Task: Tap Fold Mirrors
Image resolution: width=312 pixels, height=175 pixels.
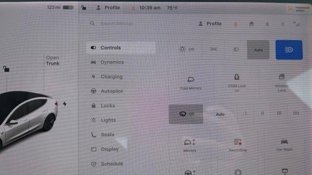Action: click(x=191, y=83)
